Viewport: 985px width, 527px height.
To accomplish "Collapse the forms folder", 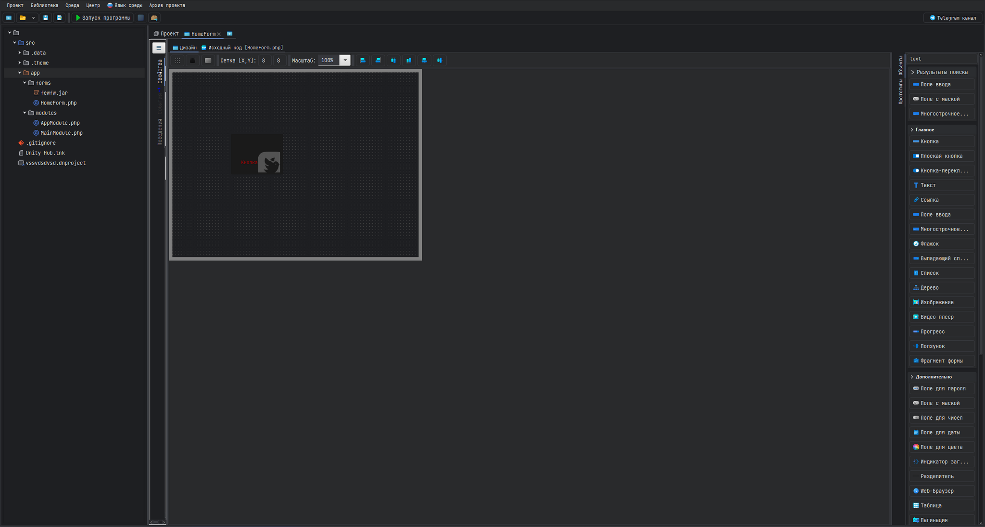I will [25, 83].
